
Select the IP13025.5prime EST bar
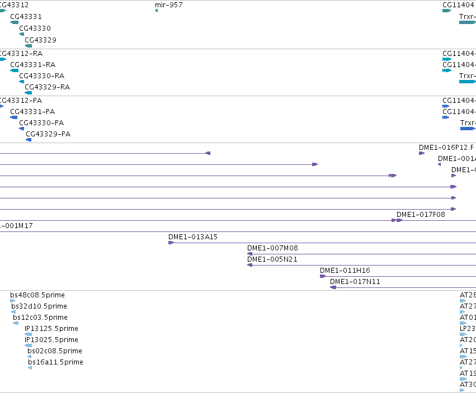28,345
